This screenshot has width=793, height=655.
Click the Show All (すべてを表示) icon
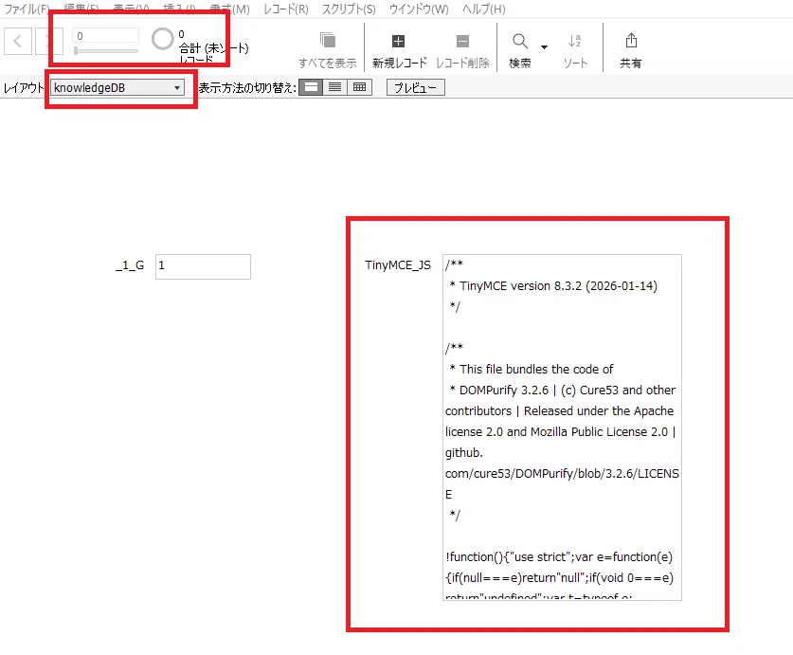pos(328,41)
